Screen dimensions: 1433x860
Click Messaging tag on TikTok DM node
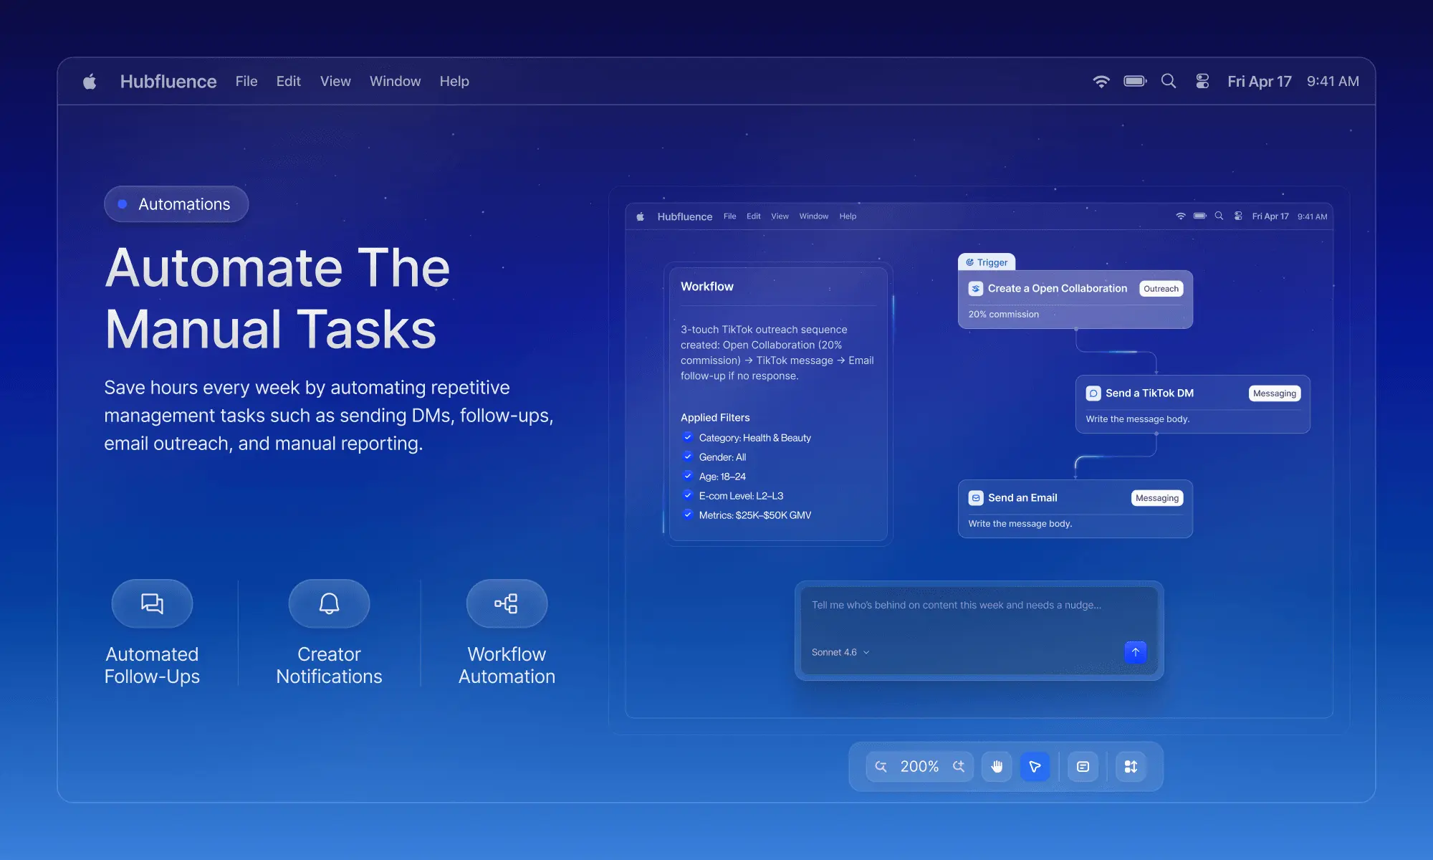click(x=1275, y=393)
